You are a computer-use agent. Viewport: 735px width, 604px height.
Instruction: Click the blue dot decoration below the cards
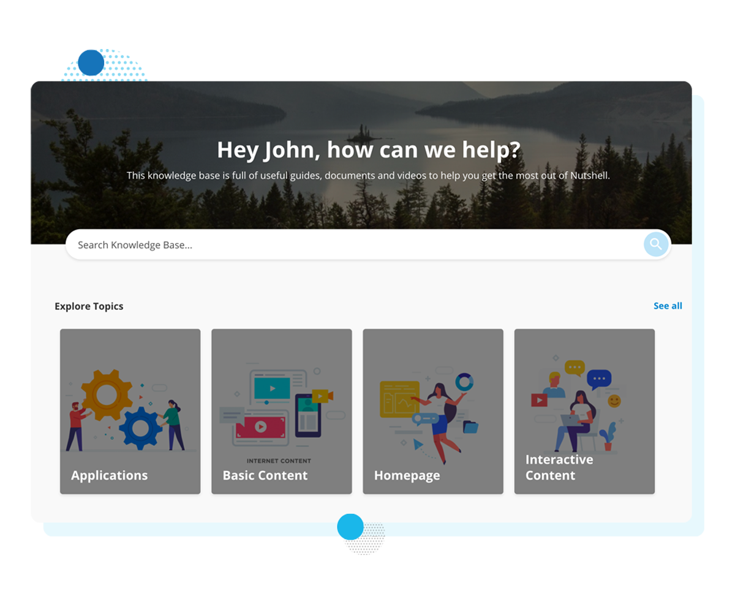click(349, 526)
